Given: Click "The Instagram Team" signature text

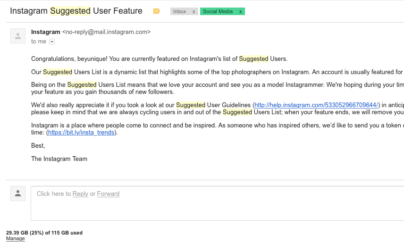Looking at the screenshot, I should [x=59, y=159].
